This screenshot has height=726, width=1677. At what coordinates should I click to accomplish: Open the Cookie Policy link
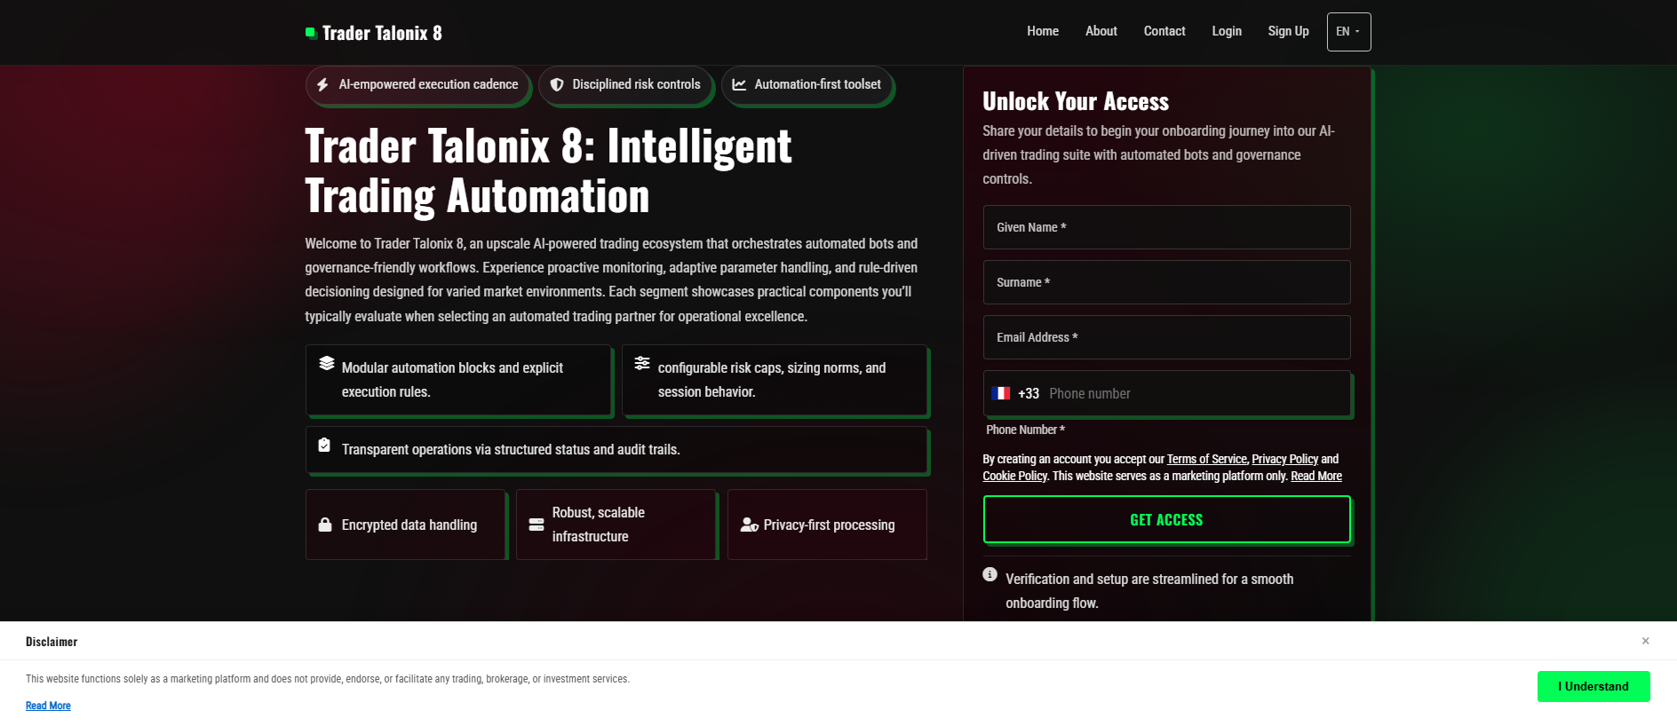coord(1014,476)
